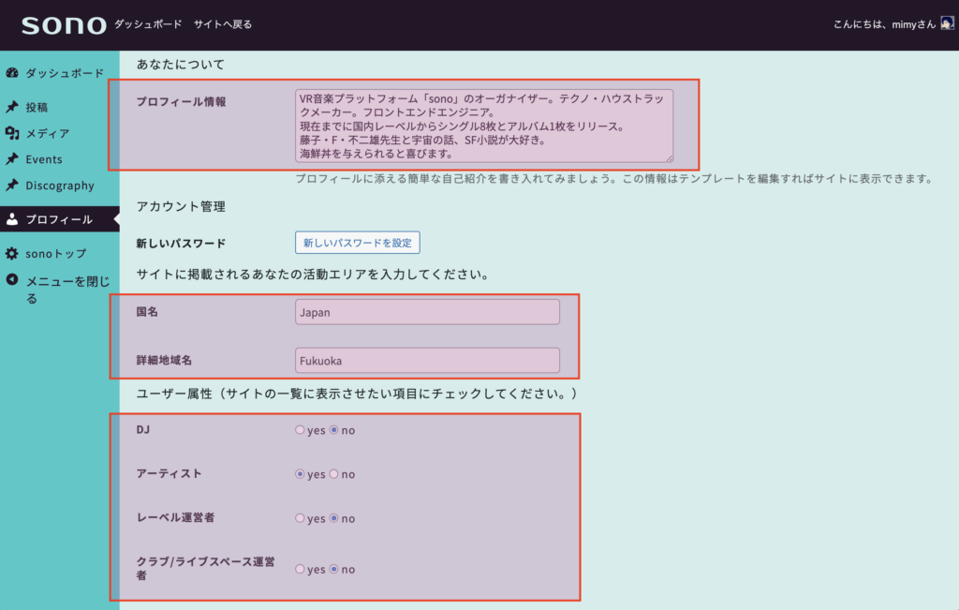The height and width of the screenshot is (610, 959).
Task: Click サイトへ戻る in the top bar
Action: tap(223, 24)
